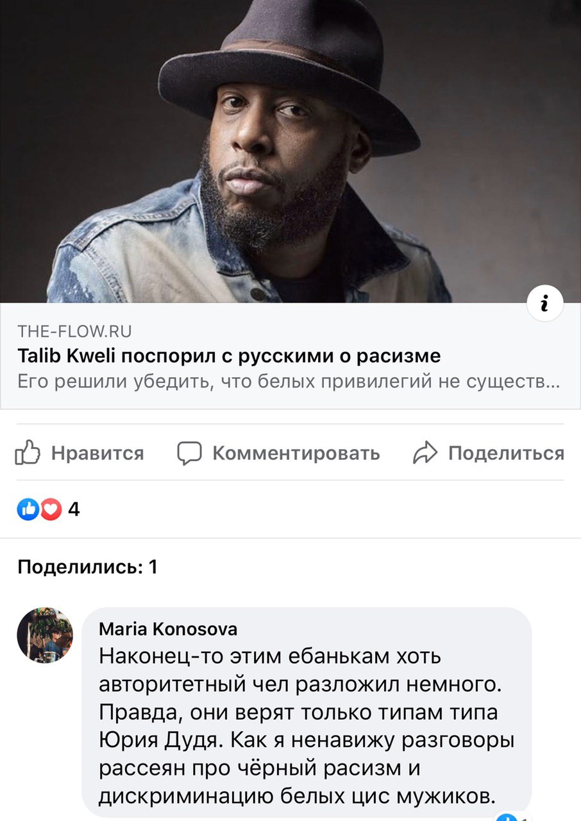Screen dimensions: 581x821
Task: Tap the like badge under Maria's comment
Action: tap(510, 817)
